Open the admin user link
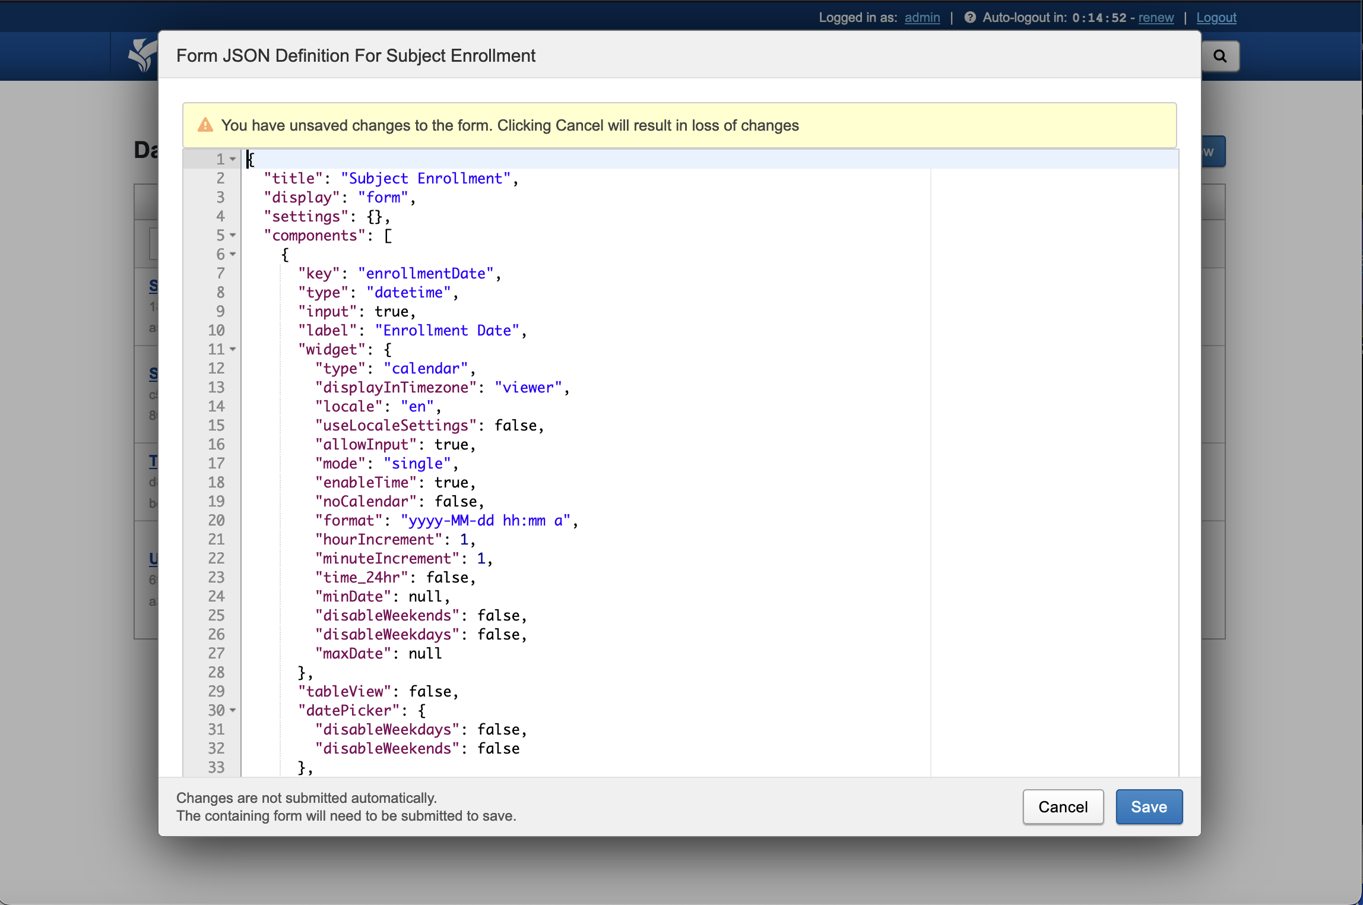 click(922, 17)
